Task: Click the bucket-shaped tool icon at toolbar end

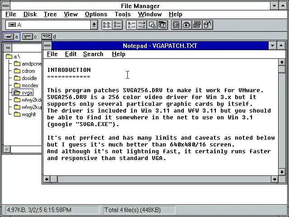Action: 208,25
